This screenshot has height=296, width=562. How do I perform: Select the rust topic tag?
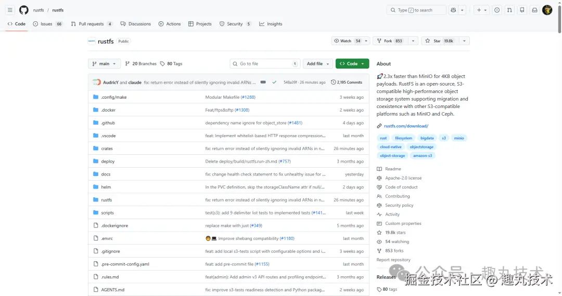[383, 138]
